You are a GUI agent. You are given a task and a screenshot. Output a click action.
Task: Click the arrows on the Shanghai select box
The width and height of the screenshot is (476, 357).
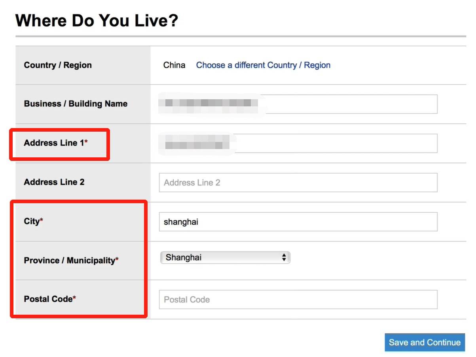[x=284, y=258]
